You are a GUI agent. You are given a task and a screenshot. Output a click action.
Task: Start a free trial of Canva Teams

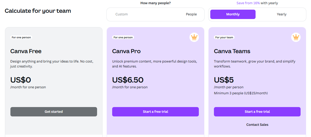(257, 111)
